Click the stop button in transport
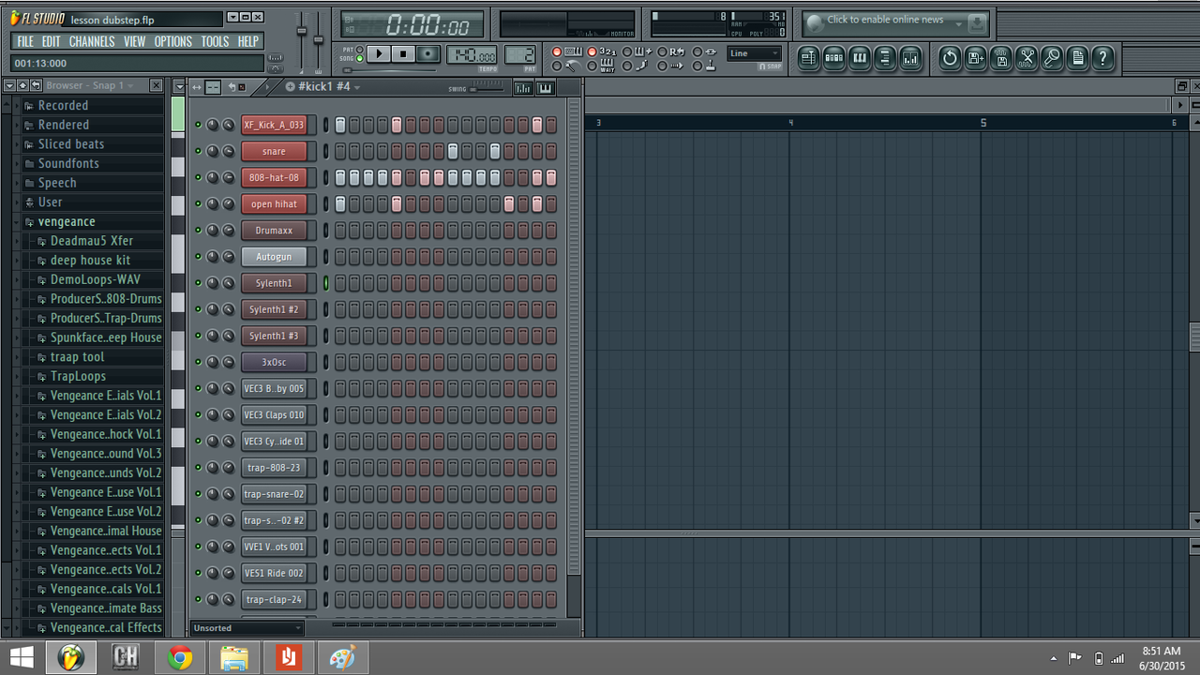The width and height of the screenshot is (1200, 675). coord(403,54)
